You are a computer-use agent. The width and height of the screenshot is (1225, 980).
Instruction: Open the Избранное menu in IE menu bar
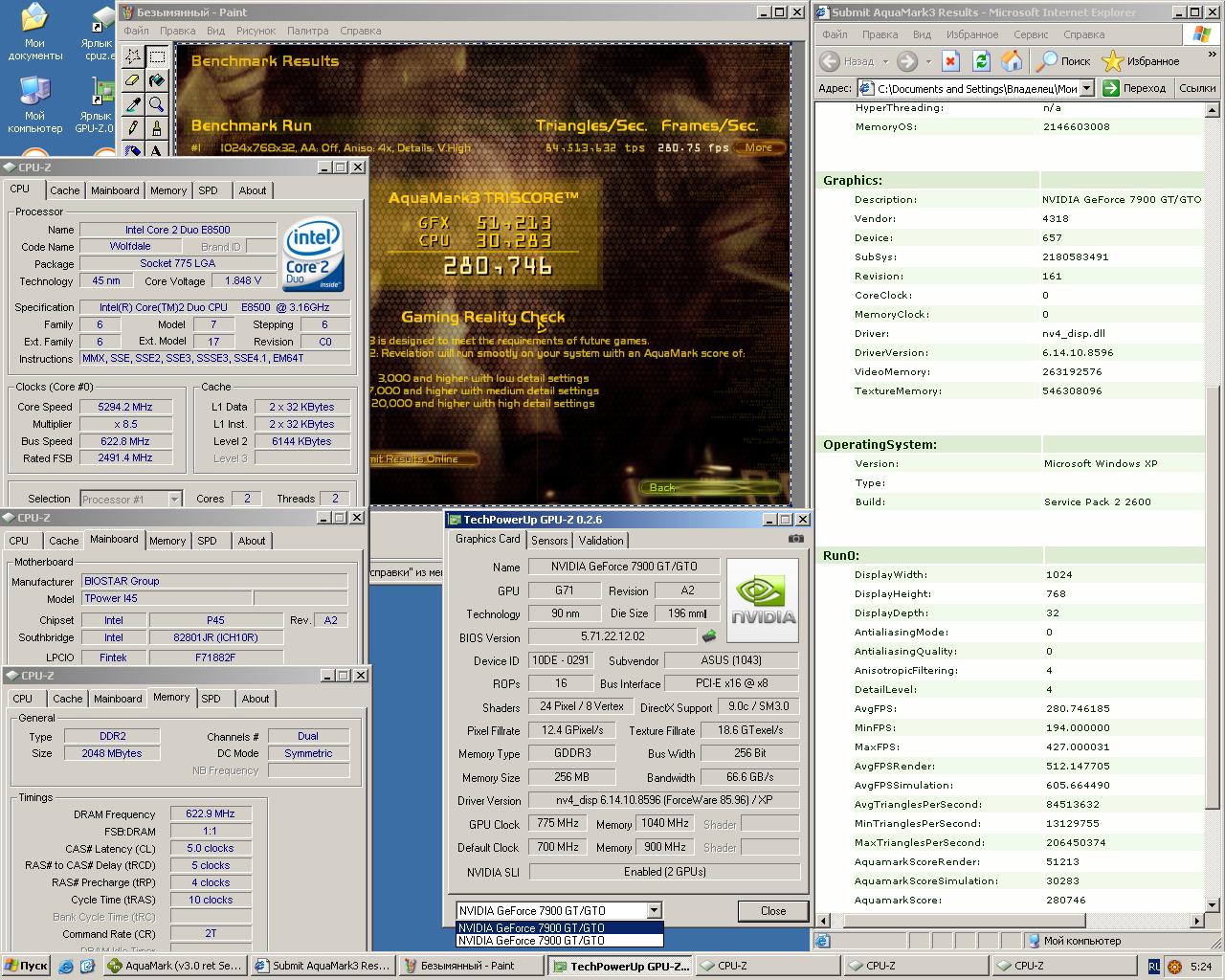[x=972, y=34]
